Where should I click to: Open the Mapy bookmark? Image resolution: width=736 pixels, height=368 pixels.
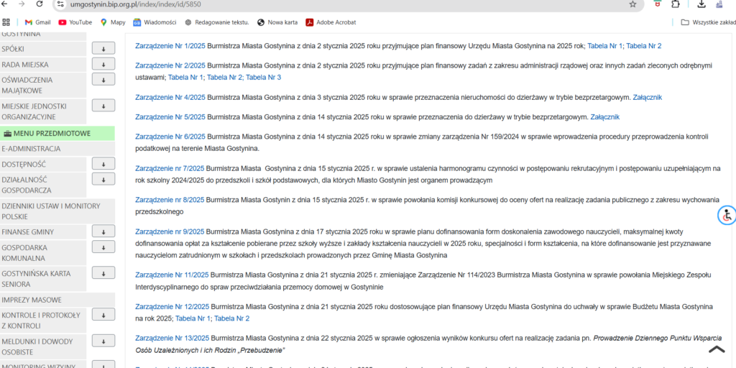(113, 22)
